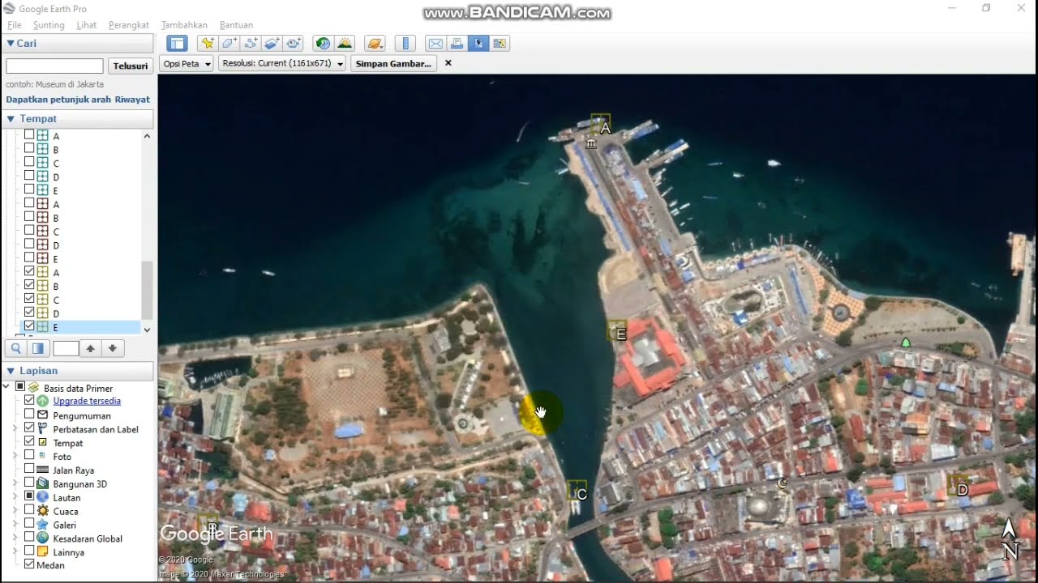Open Dapatkan petunjuk arah link
This screenshot has height=583, width=1038.
[x=58, y=100]
